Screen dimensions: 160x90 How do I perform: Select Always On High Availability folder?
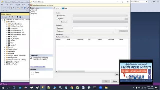click(17, 55)
